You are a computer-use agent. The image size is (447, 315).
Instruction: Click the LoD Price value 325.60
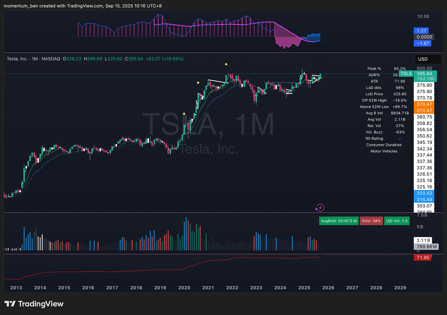400,94
